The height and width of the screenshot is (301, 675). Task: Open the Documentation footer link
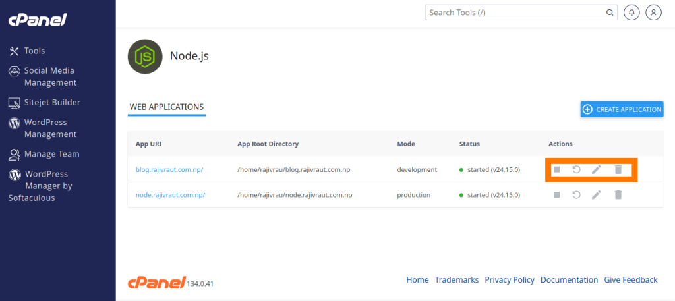click(569, 280)
